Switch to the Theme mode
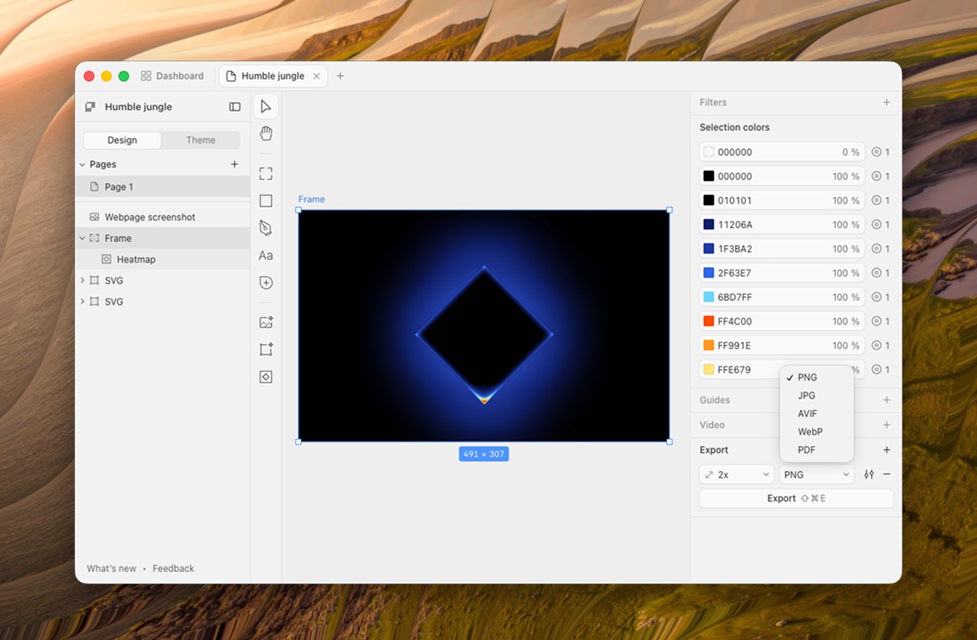 tap(201, 140)
